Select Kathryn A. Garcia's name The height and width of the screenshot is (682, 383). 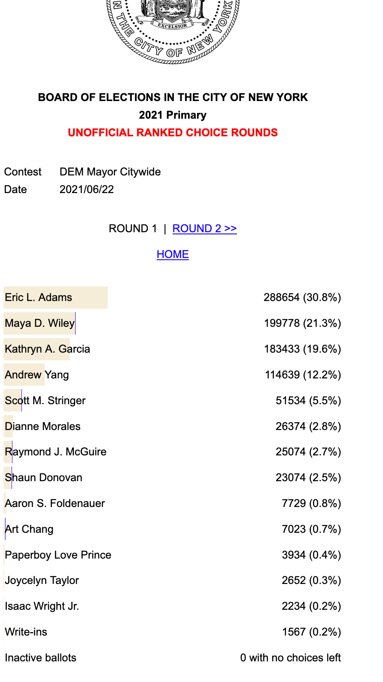tap(47, 349)
